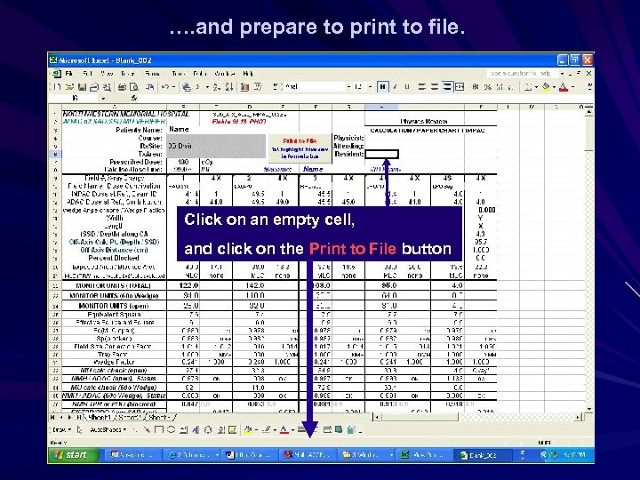This screenshot has width=640, height=480.
Task: Open the View menu
Action: point(107,74)
